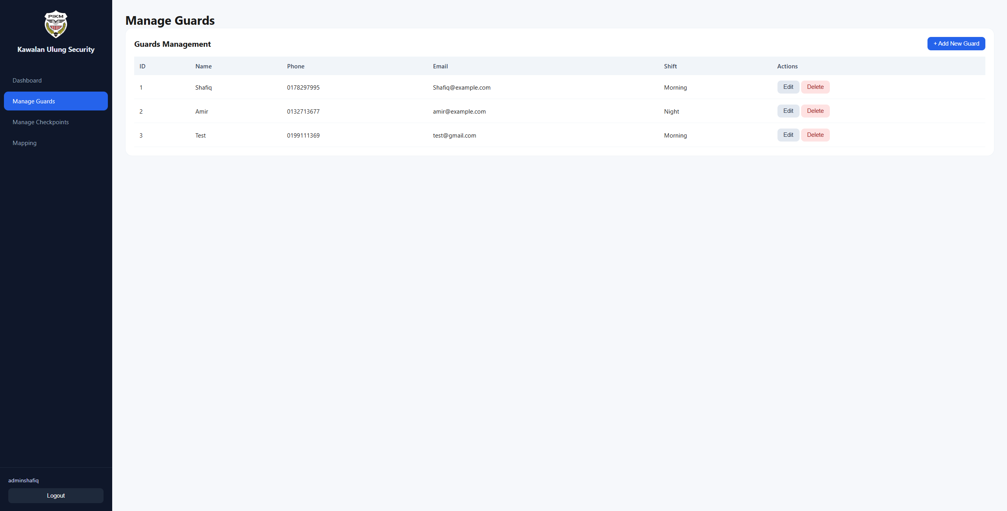Open the Mapping section

24,143
